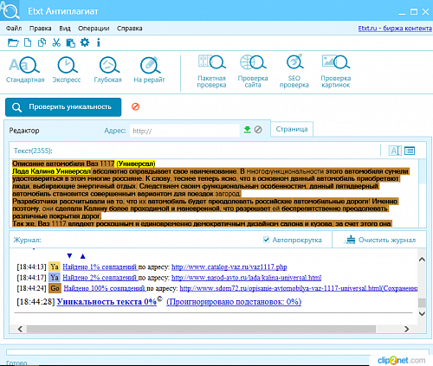433x366 pixels.
Task: Open Проверка сайта tool
Action: pyautogui.click(x=253, y=71)
